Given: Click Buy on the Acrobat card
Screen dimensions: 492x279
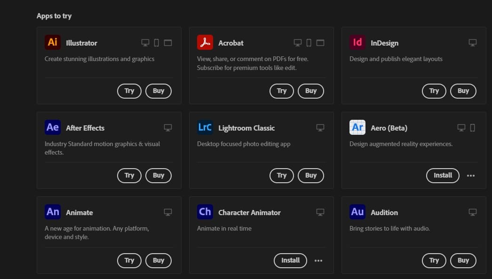Looking at the screenshot, I should pyautogui.click(x=310, y=91).
